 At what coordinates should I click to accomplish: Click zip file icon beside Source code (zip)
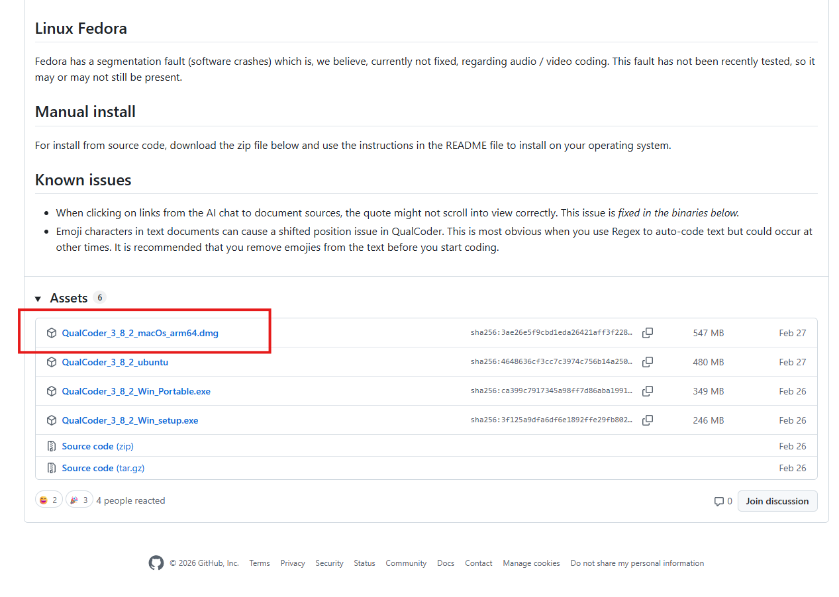click(51, 446)
